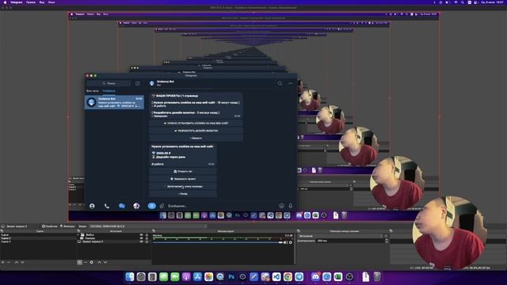Select the Захват экрана 2 source row

113,241
